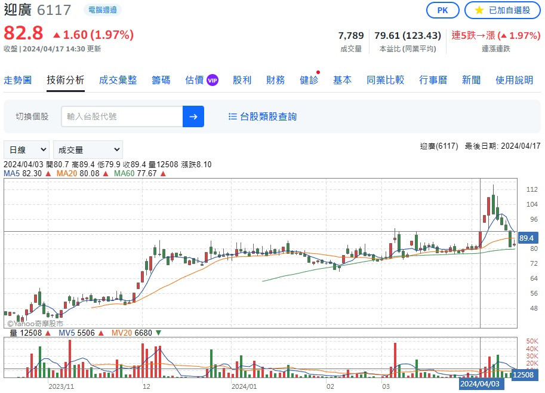Click the 最後日期: 2024/04/17 text

click(x=503, y=146)
